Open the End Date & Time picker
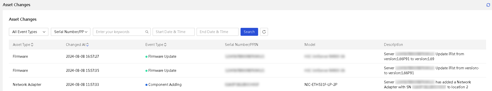The width and height of the screenshot is (492, 91). 217,32
